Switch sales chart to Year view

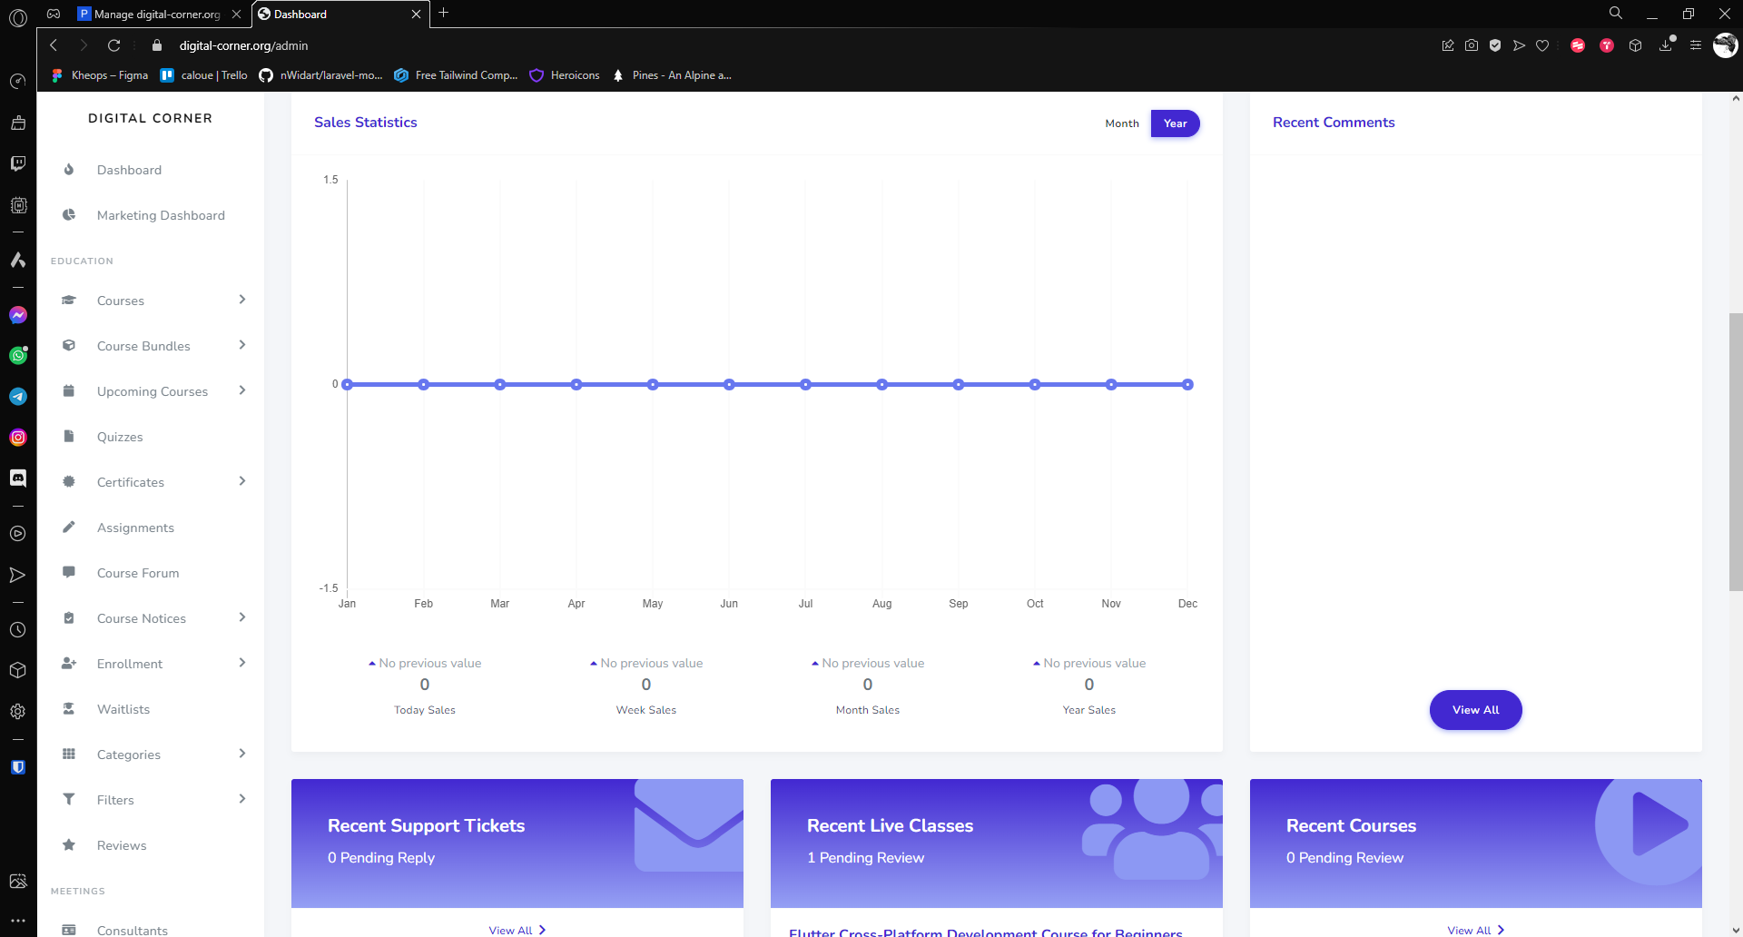click(1175, 123)
